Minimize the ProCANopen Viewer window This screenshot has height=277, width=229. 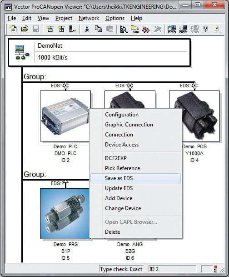185,5
